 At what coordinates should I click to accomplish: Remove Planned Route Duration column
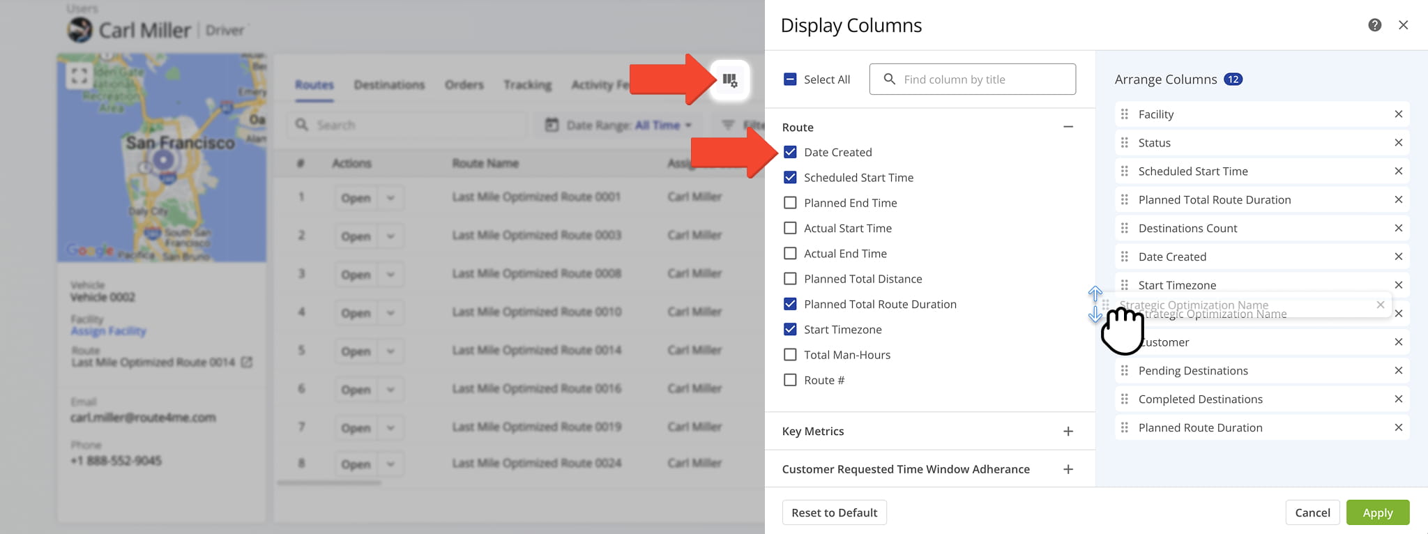(1398, 428)
